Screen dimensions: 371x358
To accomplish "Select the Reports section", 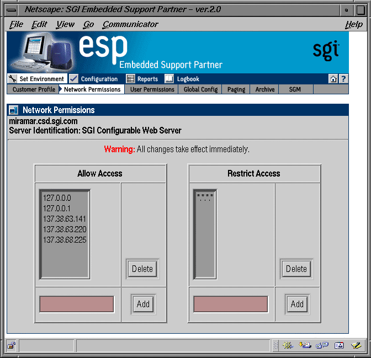I will pyautogui.click(x=147, y=79).
